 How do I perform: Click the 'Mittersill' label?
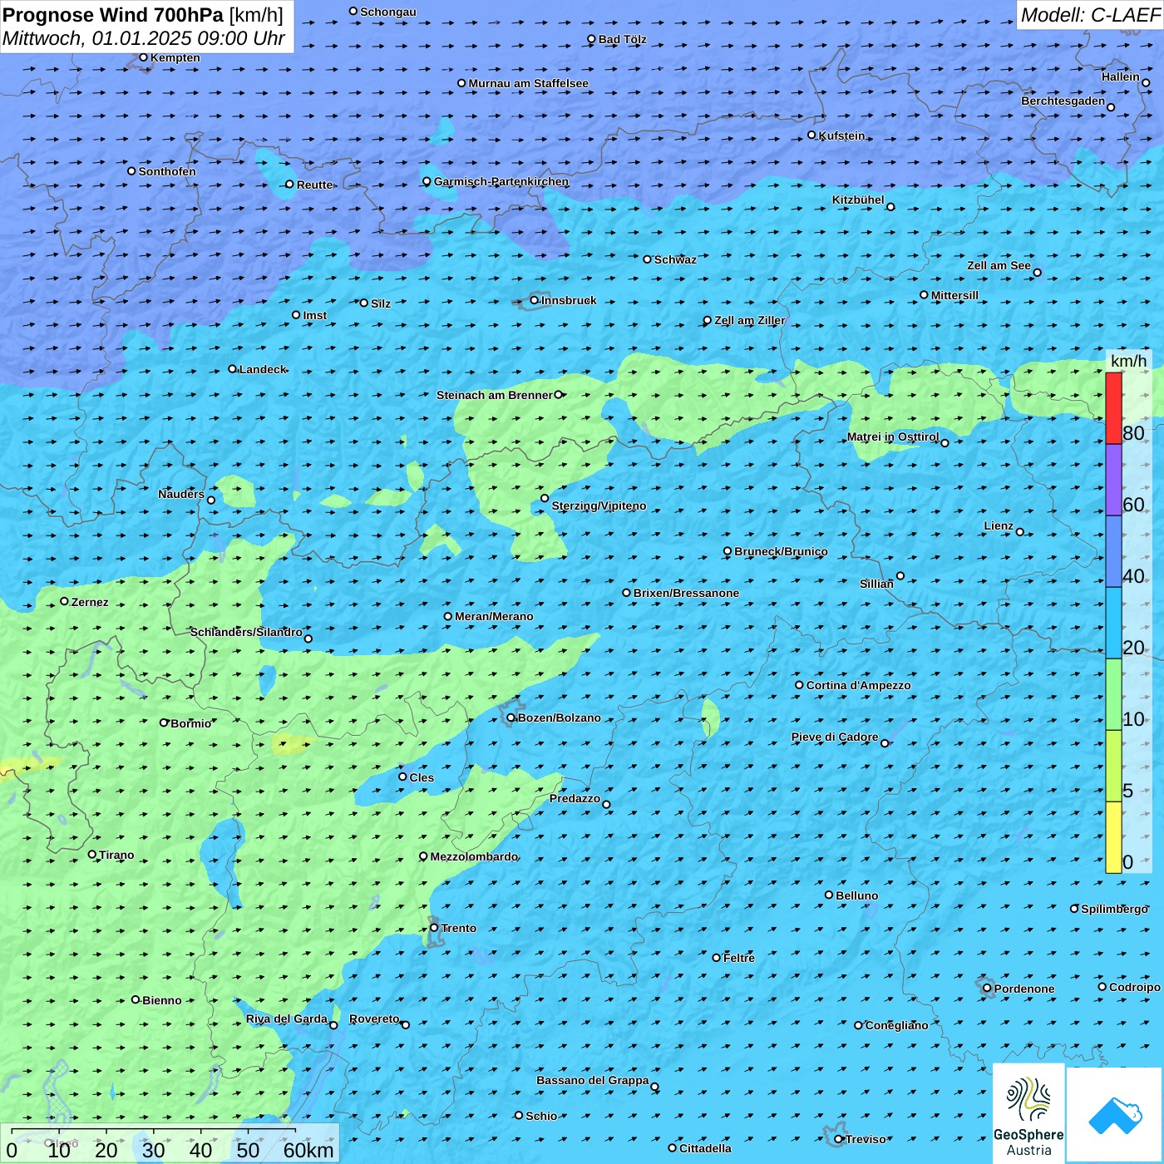(x=954, y=295)
